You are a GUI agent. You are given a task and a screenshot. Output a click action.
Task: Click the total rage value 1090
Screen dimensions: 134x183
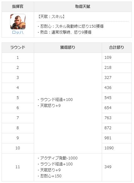tap(109, 148)
